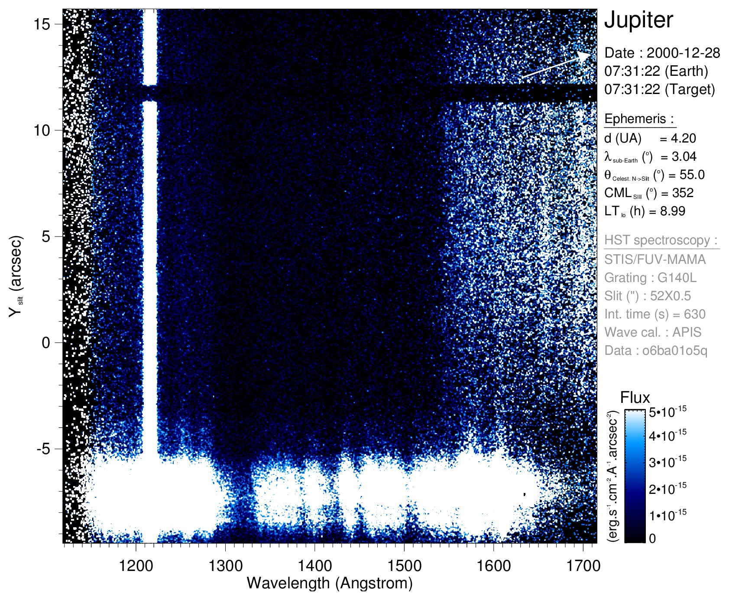Click the 07:31:22 (Target) time text

pyautogui.click(x=659, y=89)
